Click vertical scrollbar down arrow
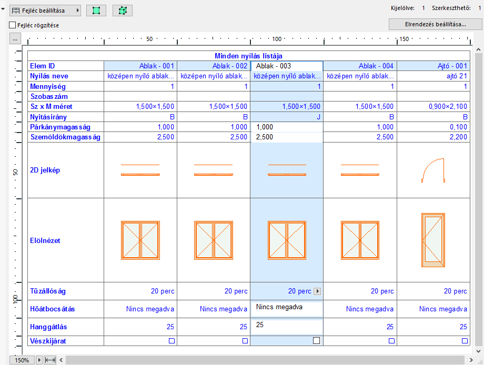 click(478, 351)
